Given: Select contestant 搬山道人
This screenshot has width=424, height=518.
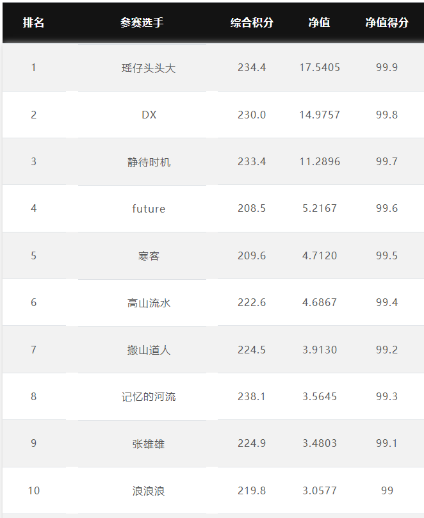Looking at the screenshot, I should 149,350.
